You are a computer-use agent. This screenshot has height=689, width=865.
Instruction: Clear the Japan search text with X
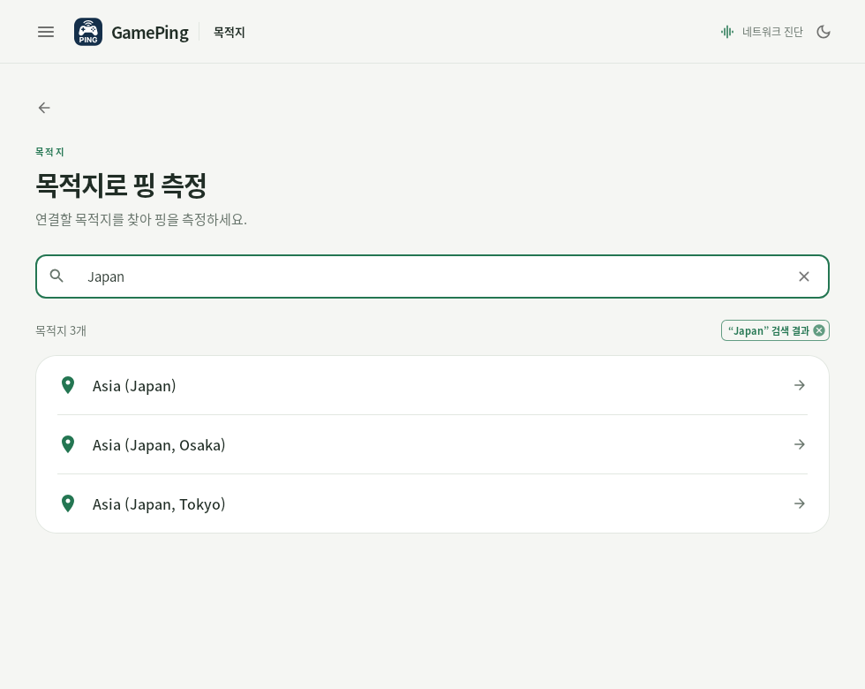tap(804, 276)
